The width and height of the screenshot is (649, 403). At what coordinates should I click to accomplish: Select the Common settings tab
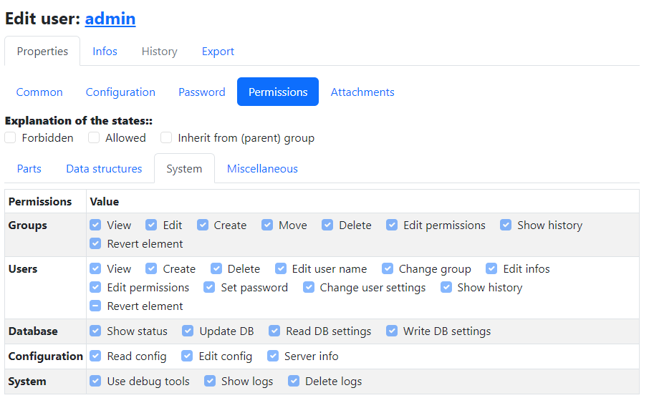[39, 92]
